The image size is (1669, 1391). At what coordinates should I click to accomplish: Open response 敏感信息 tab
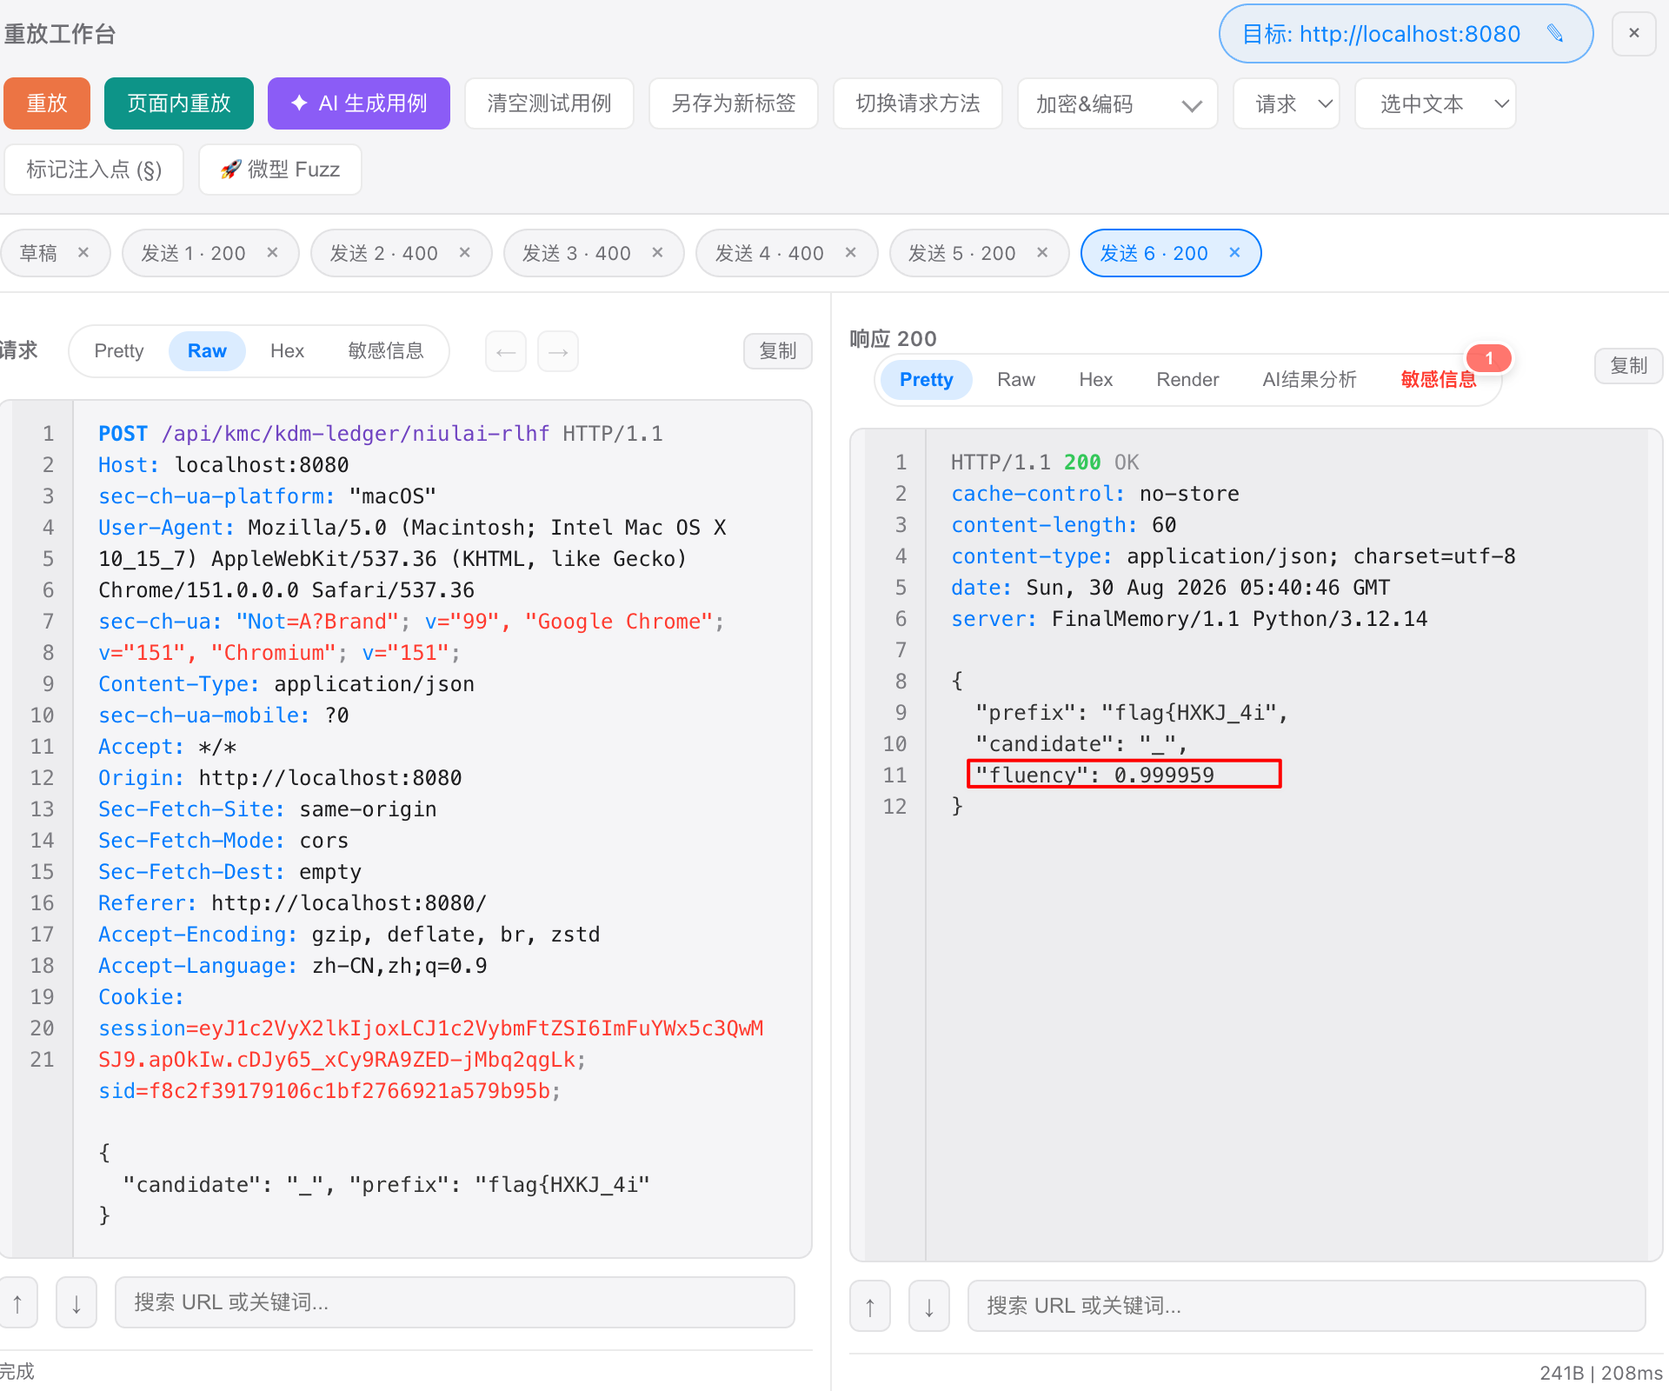1439,380
